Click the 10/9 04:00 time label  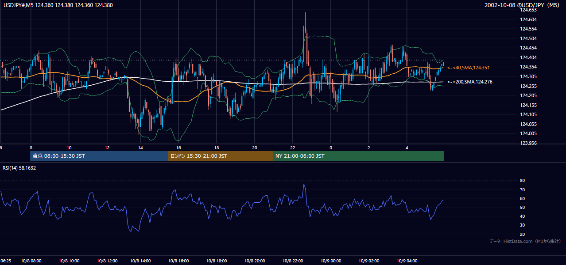click(407, 261)
